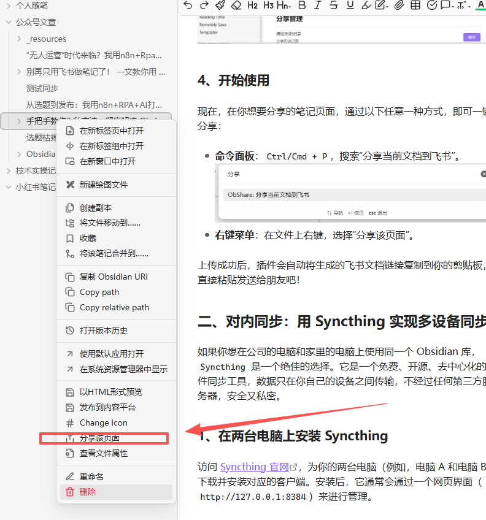The height and width of the screenshot is (520, 486).
Task: Choose 在新窗口中打开 from context menu
Action: point(116,161)
